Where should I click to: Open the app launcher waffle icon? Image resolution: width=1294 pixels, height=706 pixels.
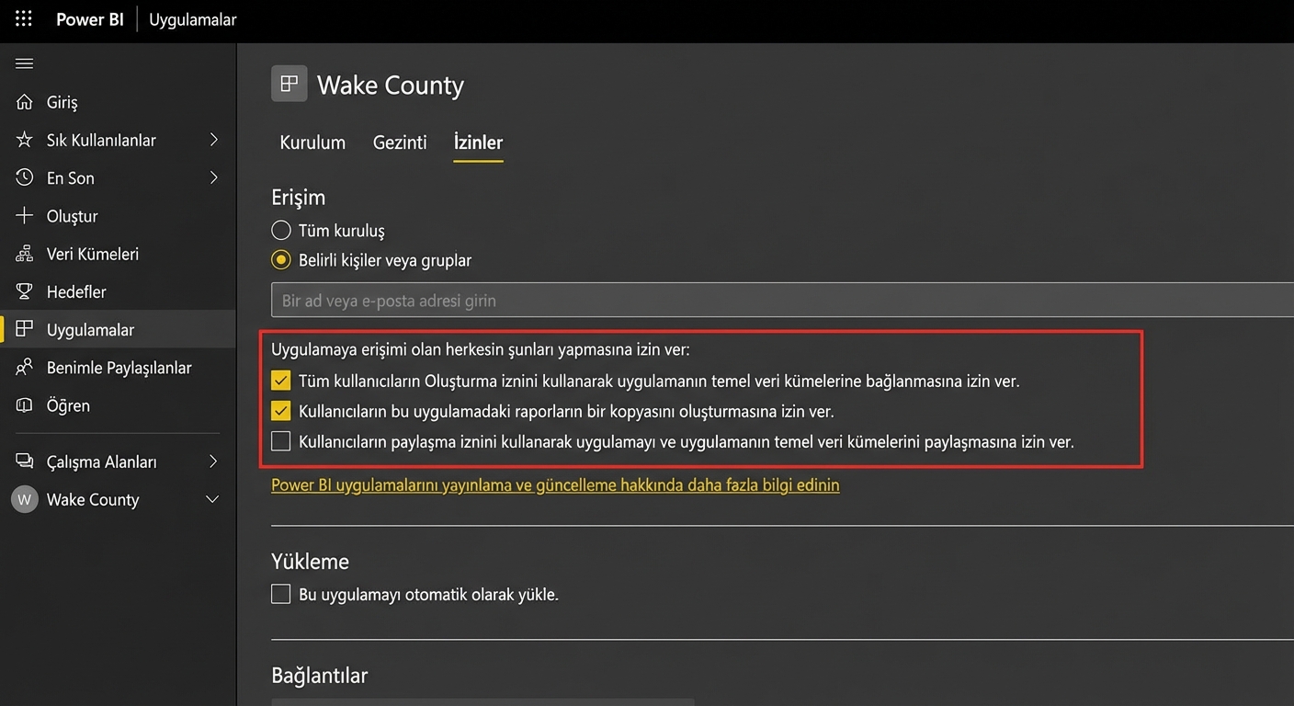pyautogui.click(x=24, y=19)
